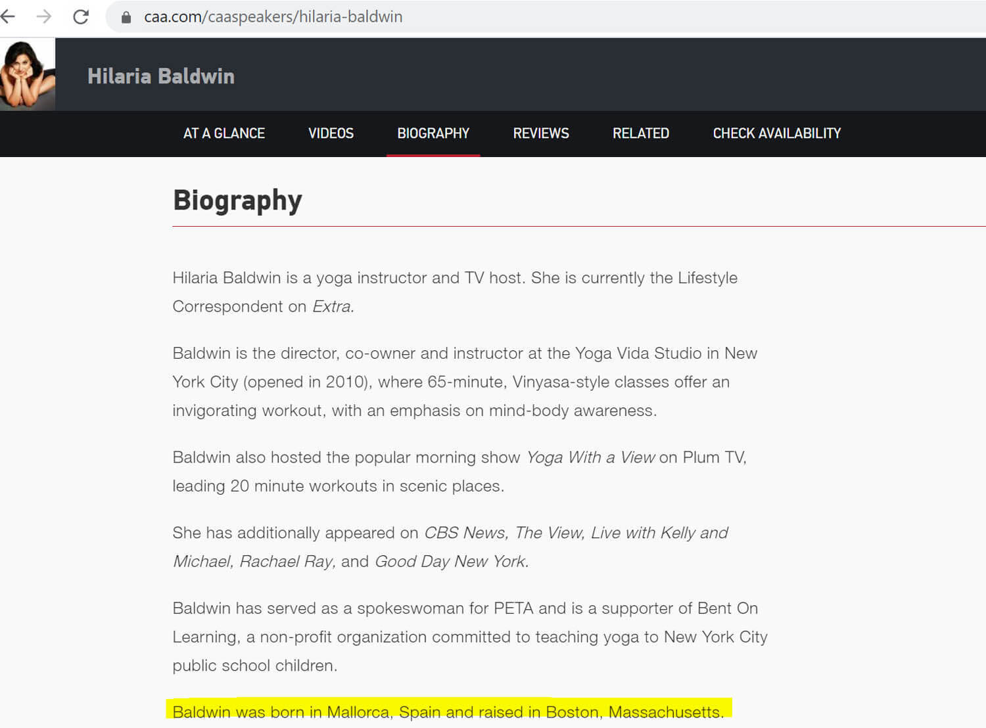Open the REVIEWS section
This screenshot has width=986, height=728.
coord(540,133)
